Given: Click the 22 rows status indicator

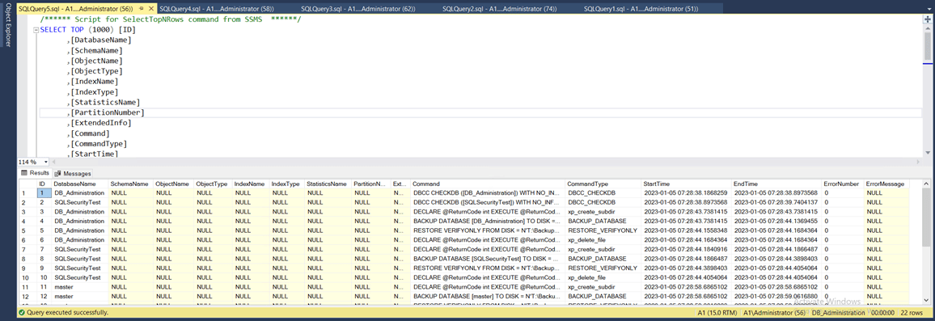Looking at the screenshot, I should [x=912, y=312].
